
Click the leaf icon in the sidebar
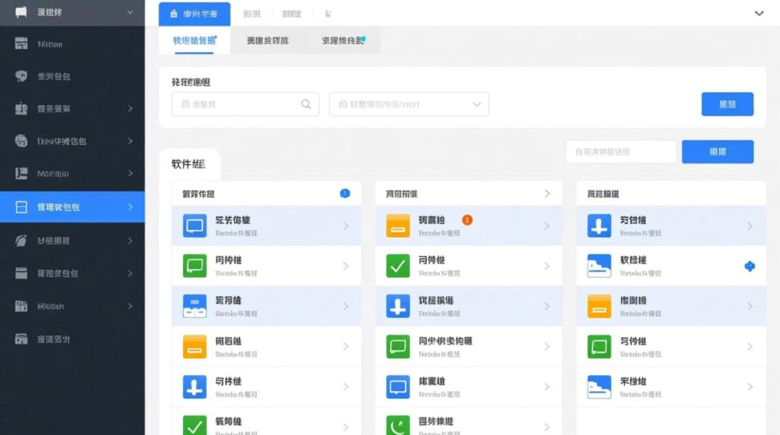(x=21, y=240)
